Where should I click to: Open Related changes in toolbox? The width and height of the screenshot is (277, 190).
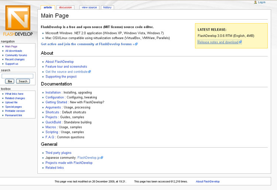point(15,98)
